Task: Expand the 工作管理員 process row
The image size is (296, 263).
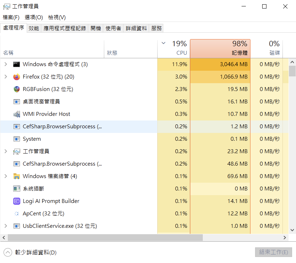Action: click(x=6, y=151)
